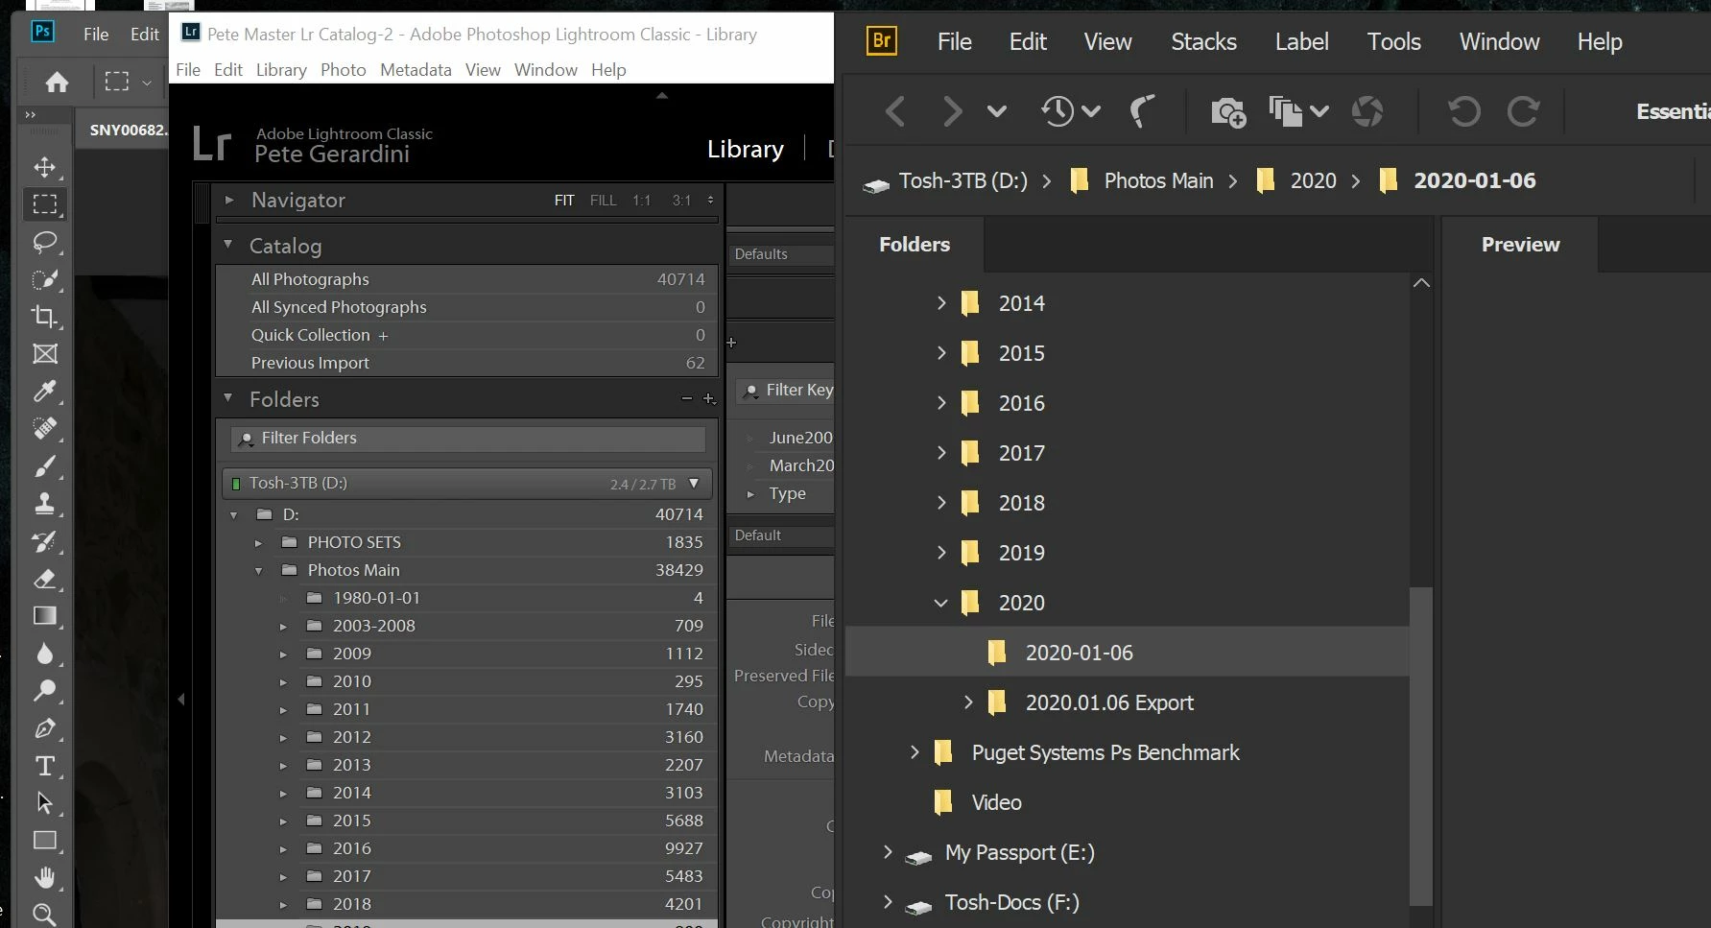Click the Library module in Lightroom
Screen dimensions: 1711x928
745,149
